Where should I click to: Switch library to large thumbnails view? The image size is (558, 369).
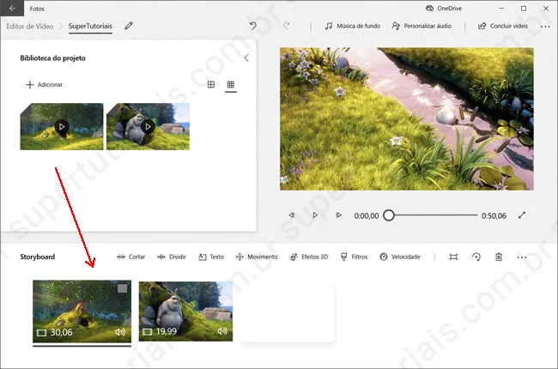click(x=211, y=84)
